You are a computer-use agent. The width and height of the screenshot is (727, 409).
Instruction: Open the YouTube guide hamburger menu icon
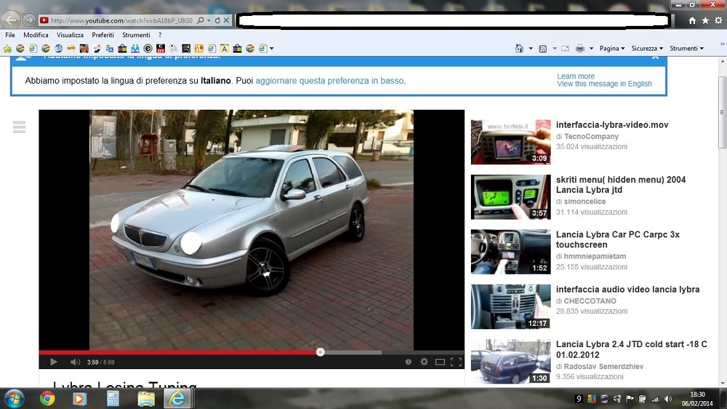pos(19,126)
